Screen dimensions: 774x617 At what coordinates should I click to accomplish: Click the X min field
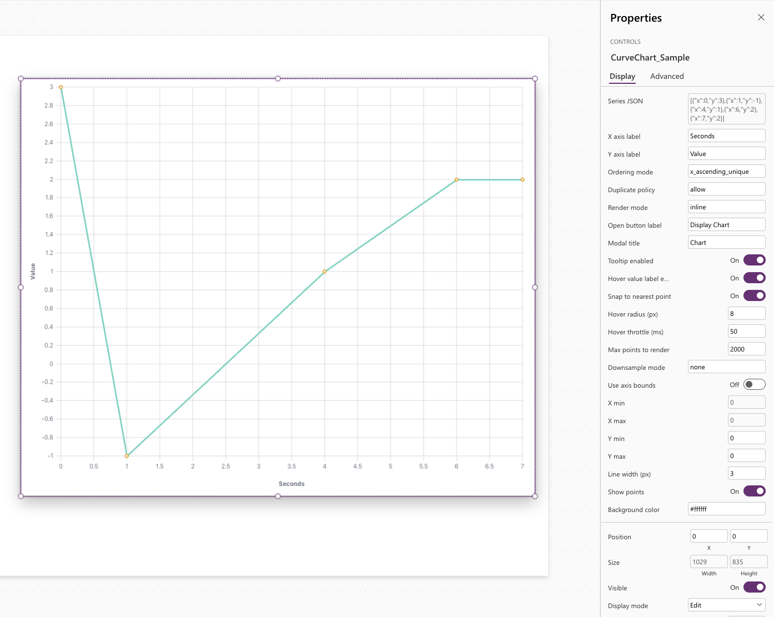746,402
